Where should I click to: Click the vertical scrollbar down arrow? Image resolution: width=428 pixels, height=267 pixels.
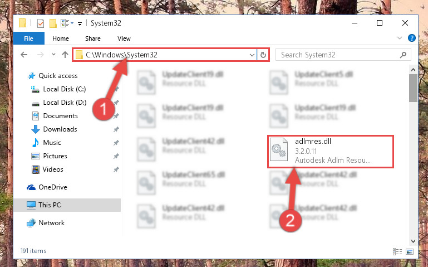point(414,241)
